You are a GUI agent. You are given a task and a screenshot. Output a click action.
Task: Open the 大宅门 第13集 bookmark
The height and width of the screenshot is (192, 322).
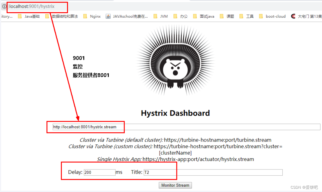[306, 16]
